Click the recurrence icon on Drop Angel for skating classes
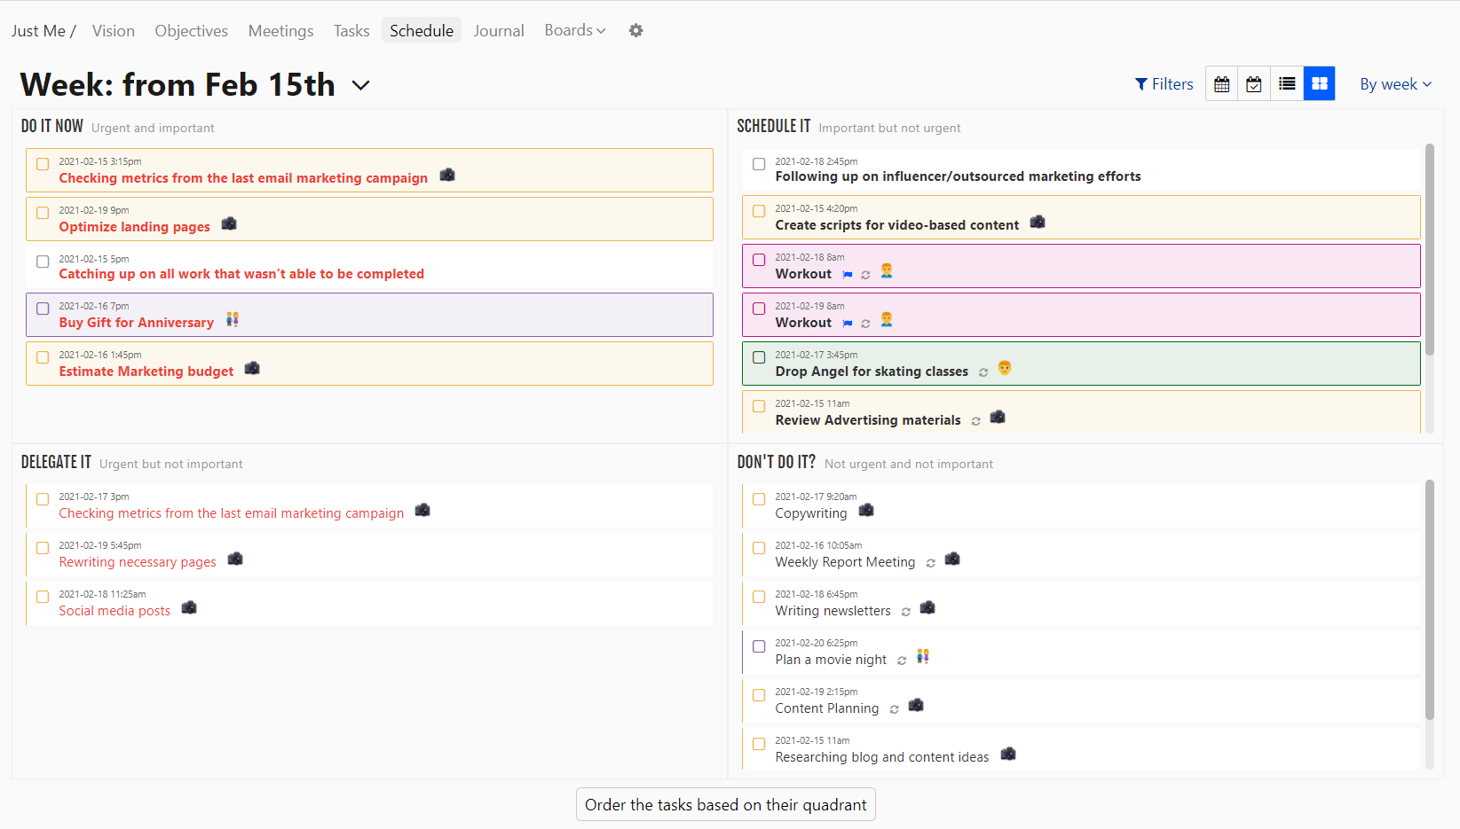 click(983, 372)
